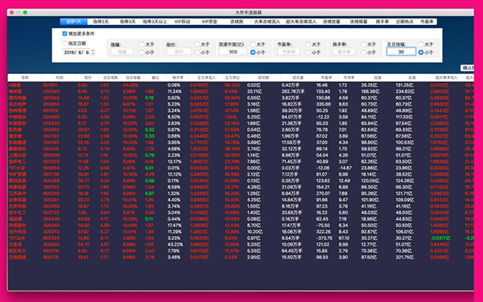Screen dimensions: 483x302
Task: Sort by the 当日涨幅 column header
Action: pyautogui.click(x=133, y=77)
